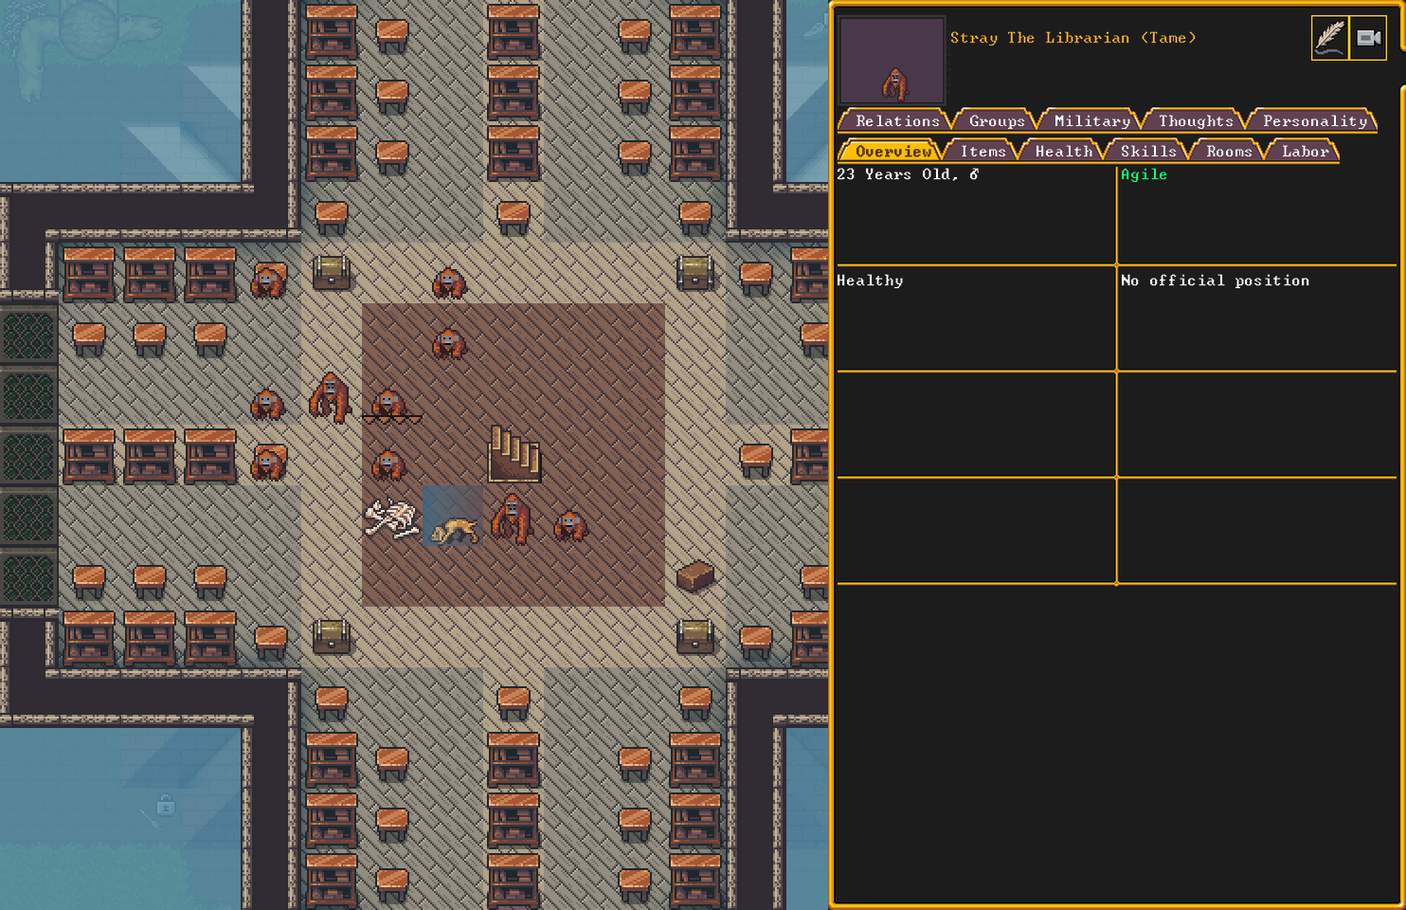Select the dog lying beside the skeleton

point(453,531)
